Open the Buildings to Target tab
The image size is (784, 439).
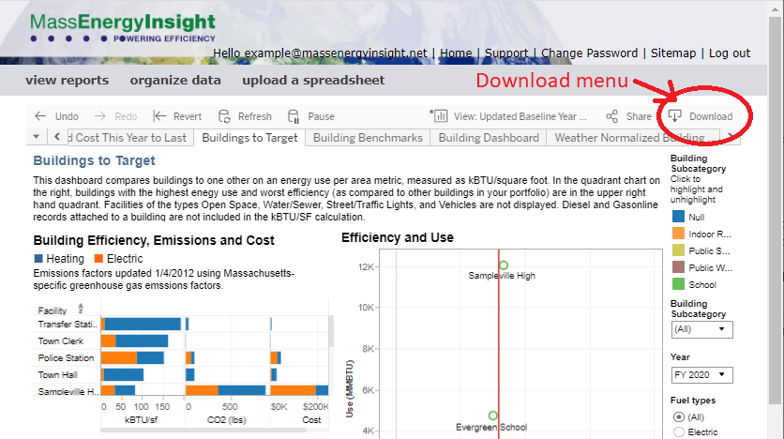(249, 138)
